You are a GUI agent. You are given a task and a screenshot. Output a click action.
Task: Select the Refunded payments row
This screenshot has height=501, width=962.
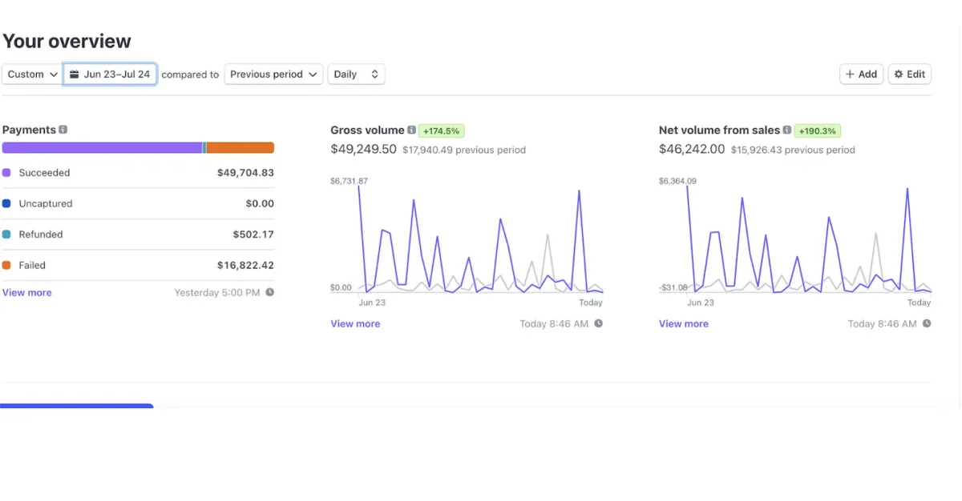click(x=138, y=234)
